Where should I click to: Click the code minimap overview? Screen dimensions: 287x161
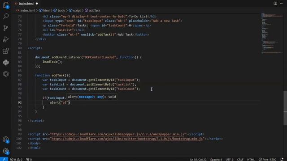tap(272, 33)
